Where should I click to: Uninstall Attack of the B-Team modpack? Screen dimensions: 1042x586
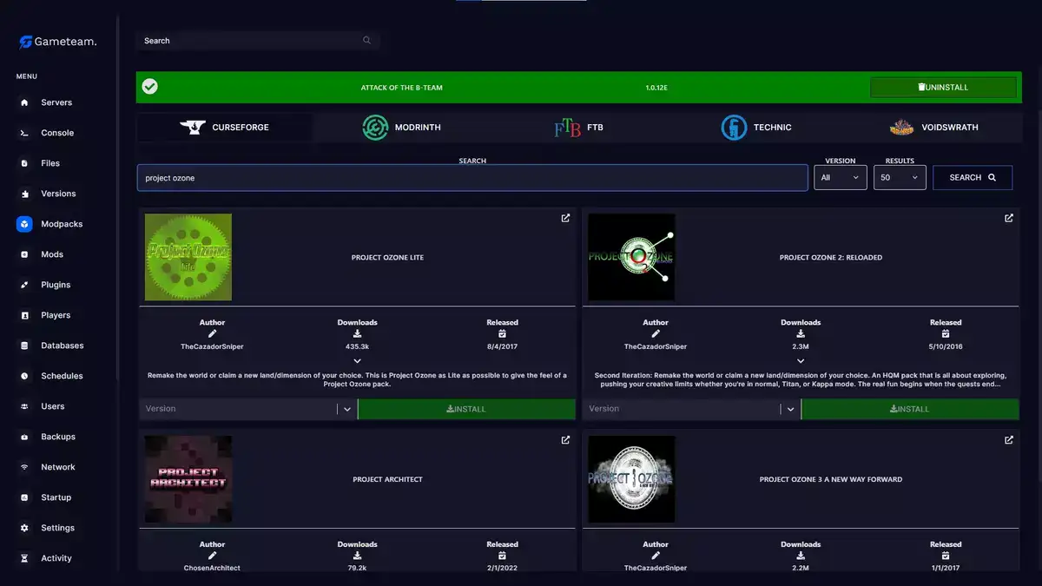943,88
